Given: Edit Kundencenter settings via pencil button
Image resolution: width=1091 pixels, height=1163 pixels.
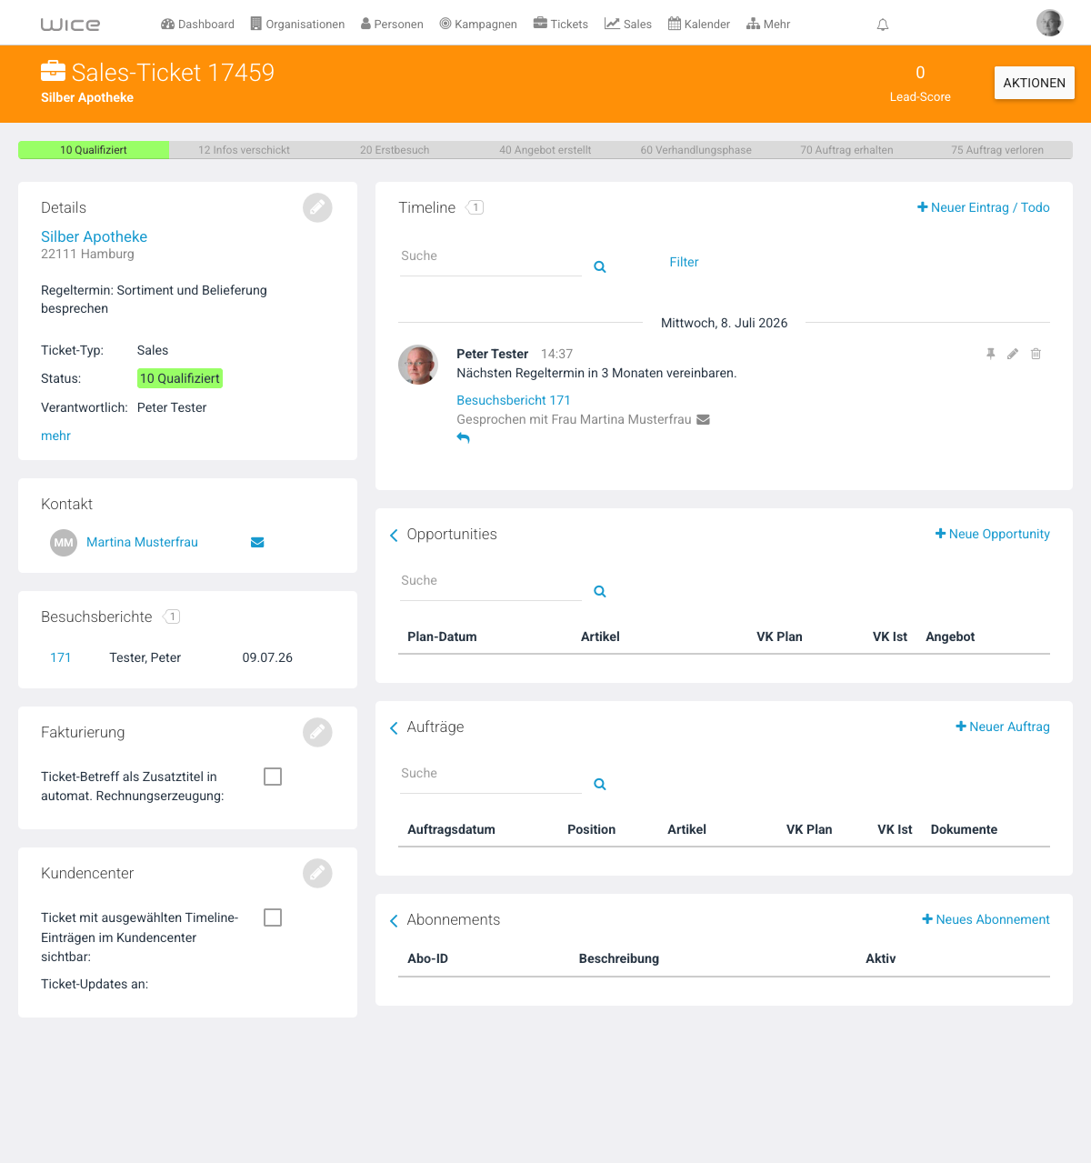Looking at the screenshot, I should pyautogui.click(x=317, y=874).
